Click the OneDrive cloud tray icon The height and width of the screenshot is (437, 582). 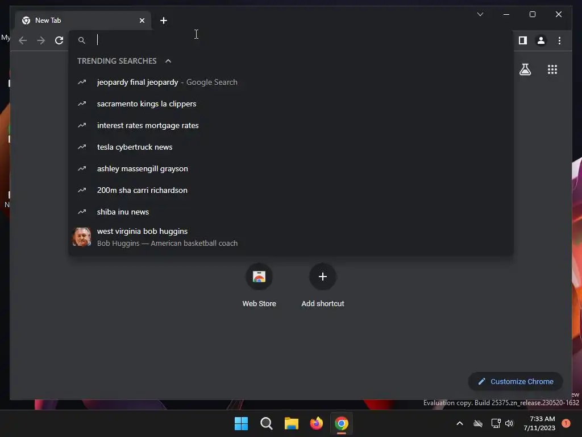click(477, 423)
